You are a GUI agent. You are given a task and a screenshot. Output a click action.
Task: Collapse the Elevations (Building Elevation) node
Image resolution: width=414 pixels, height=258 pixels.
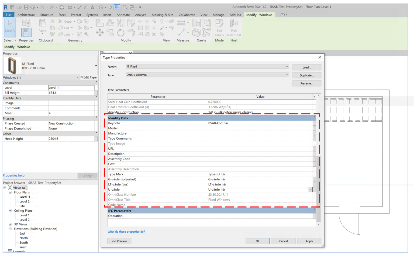(x=10, y=229)
